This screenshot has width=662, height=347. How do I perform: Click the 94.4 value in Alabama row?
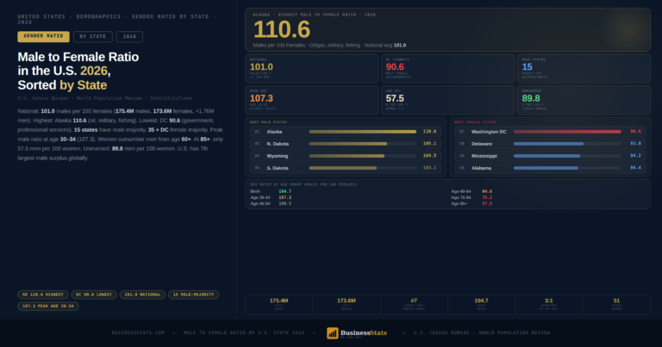click(635, 168)
